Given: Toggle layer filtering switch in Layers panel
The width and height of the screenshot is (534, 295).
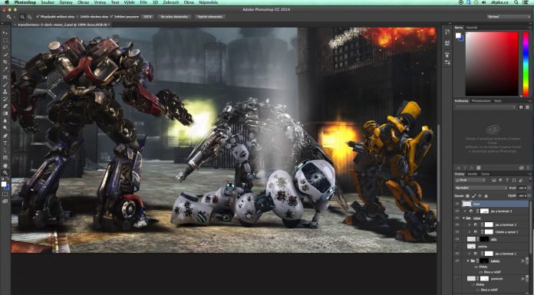Looking at the screenshot, I should tap(530, 180).
